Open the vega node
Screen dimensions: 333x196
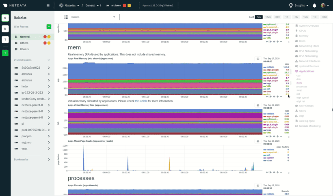24,149
